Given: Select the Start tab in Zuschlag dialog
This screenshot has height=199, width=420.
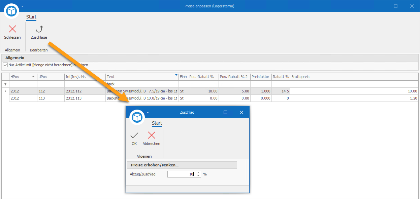Looking at the screenshot, I should click(157, 123).
